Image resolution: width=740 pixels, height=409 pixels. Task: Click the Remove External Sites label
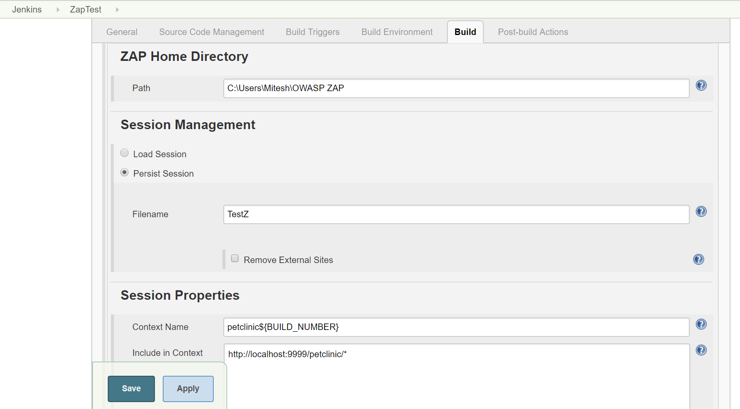coord(288,260)
